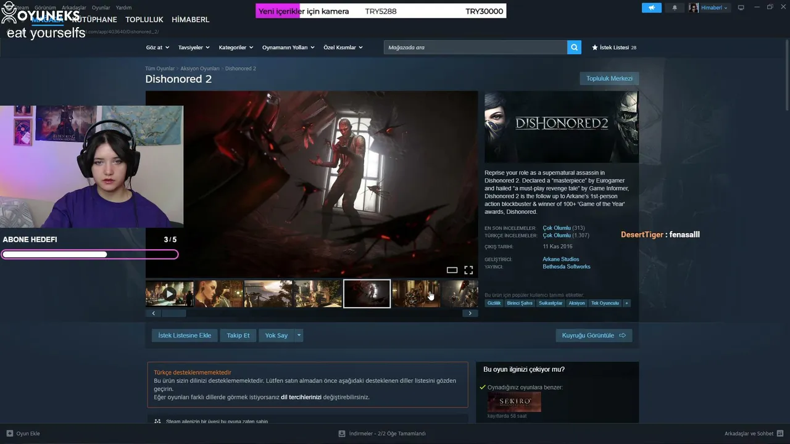Click the Yok Say button

coord(276,335)
